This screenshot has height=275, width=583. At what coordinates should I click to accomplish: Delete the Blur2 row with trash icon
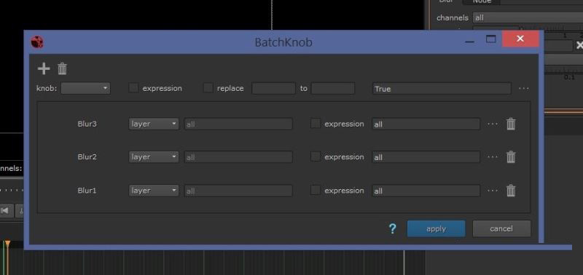coord(511,157)
